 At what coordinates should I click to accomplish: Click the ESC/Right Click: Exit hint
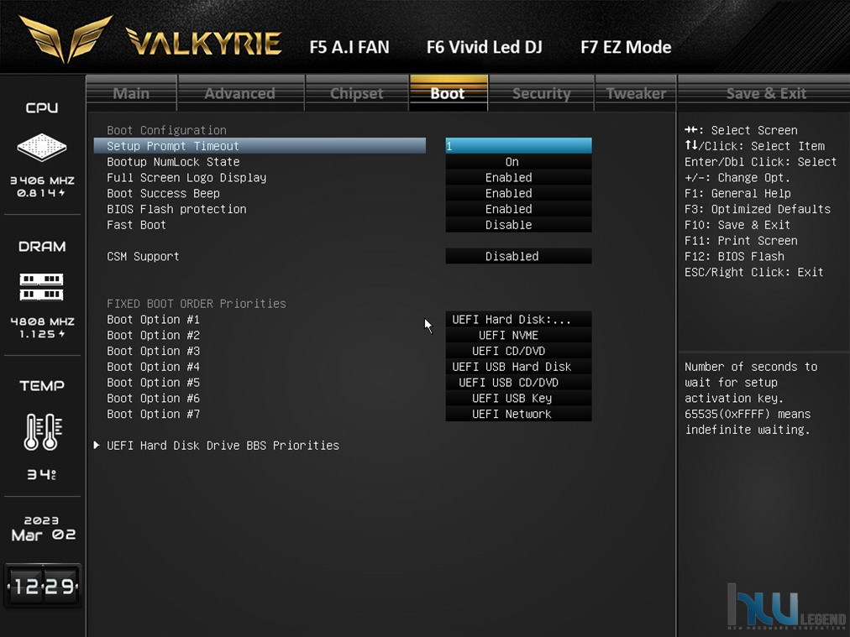coord(754,271)
